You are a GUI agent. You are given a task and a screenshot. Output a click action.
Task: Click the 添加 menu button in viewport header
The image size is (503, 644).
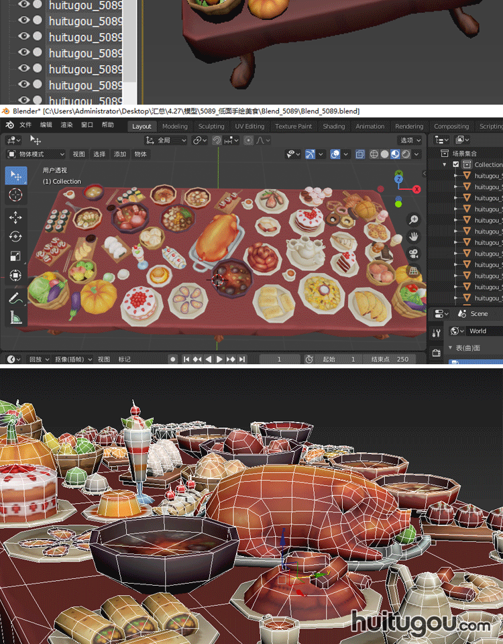point(120,154)
